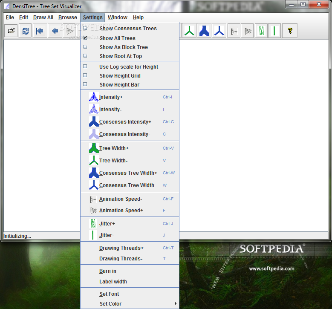This screenshot has height=309, width=332.
Task: Choose Consensus Tree Width+ entry
Action: 130,173
